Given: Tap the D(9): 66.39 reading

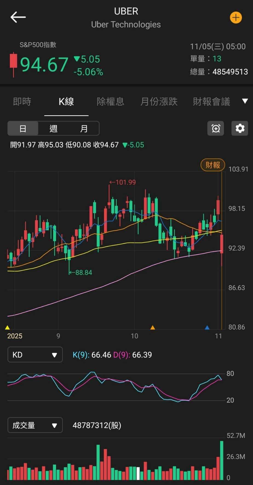Looking at the screenshot, I should point(133,355).
